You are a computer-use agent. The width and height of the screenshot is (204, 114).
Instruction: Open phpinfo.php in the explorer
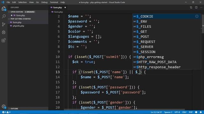18,26
